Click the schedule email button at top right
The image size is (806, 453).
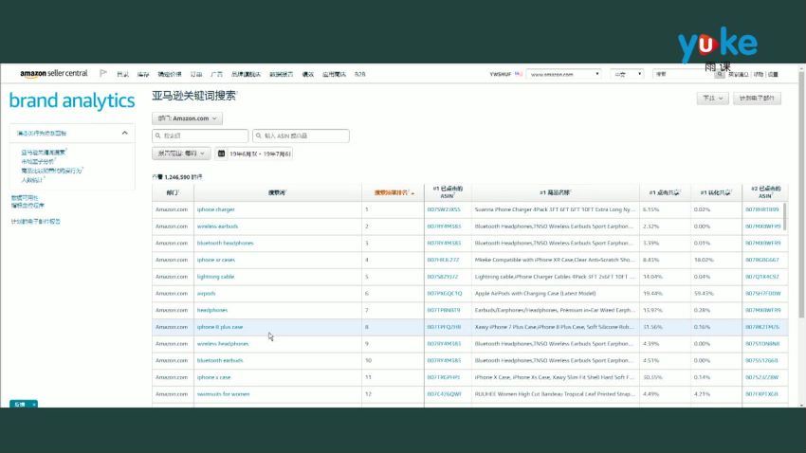coord(757,99)
